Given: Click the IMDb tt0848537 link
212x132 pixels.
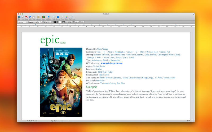Looking at the screenshot, I should point(100,81).
